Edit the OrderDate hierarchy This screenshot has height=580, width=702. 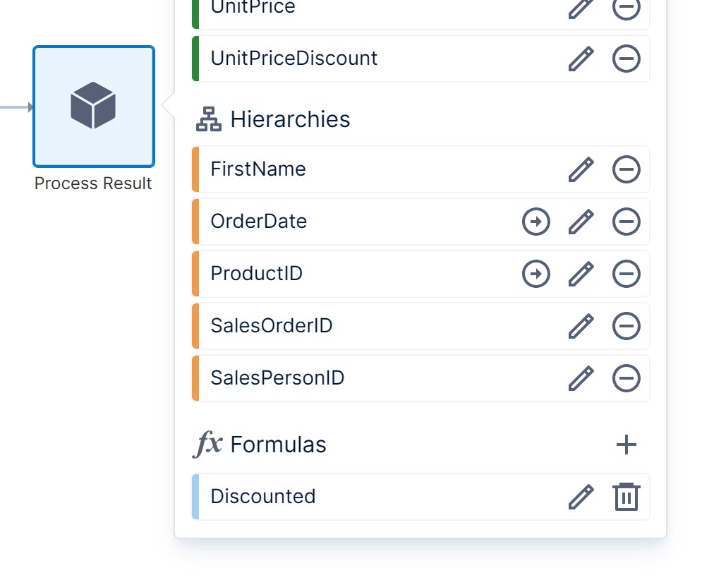point(580,222)
